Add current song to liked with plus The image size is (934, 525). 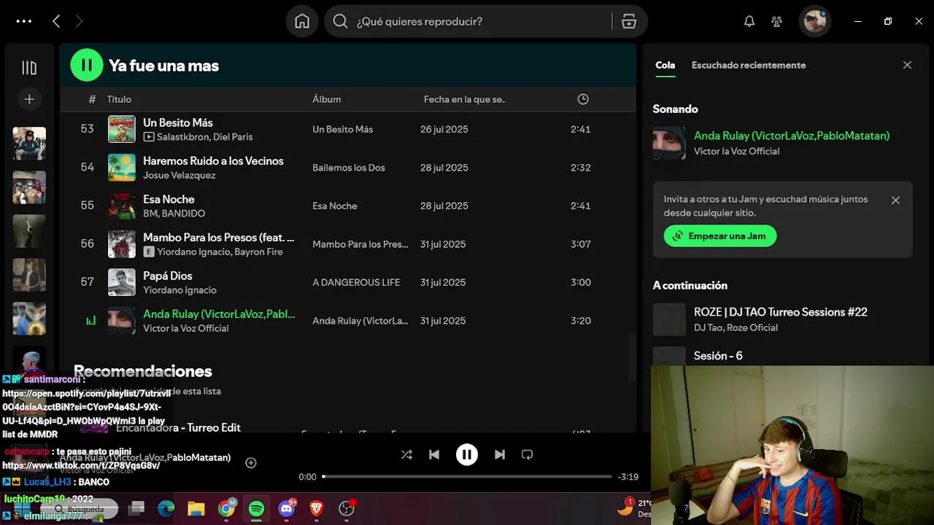(x=250, y=462)
